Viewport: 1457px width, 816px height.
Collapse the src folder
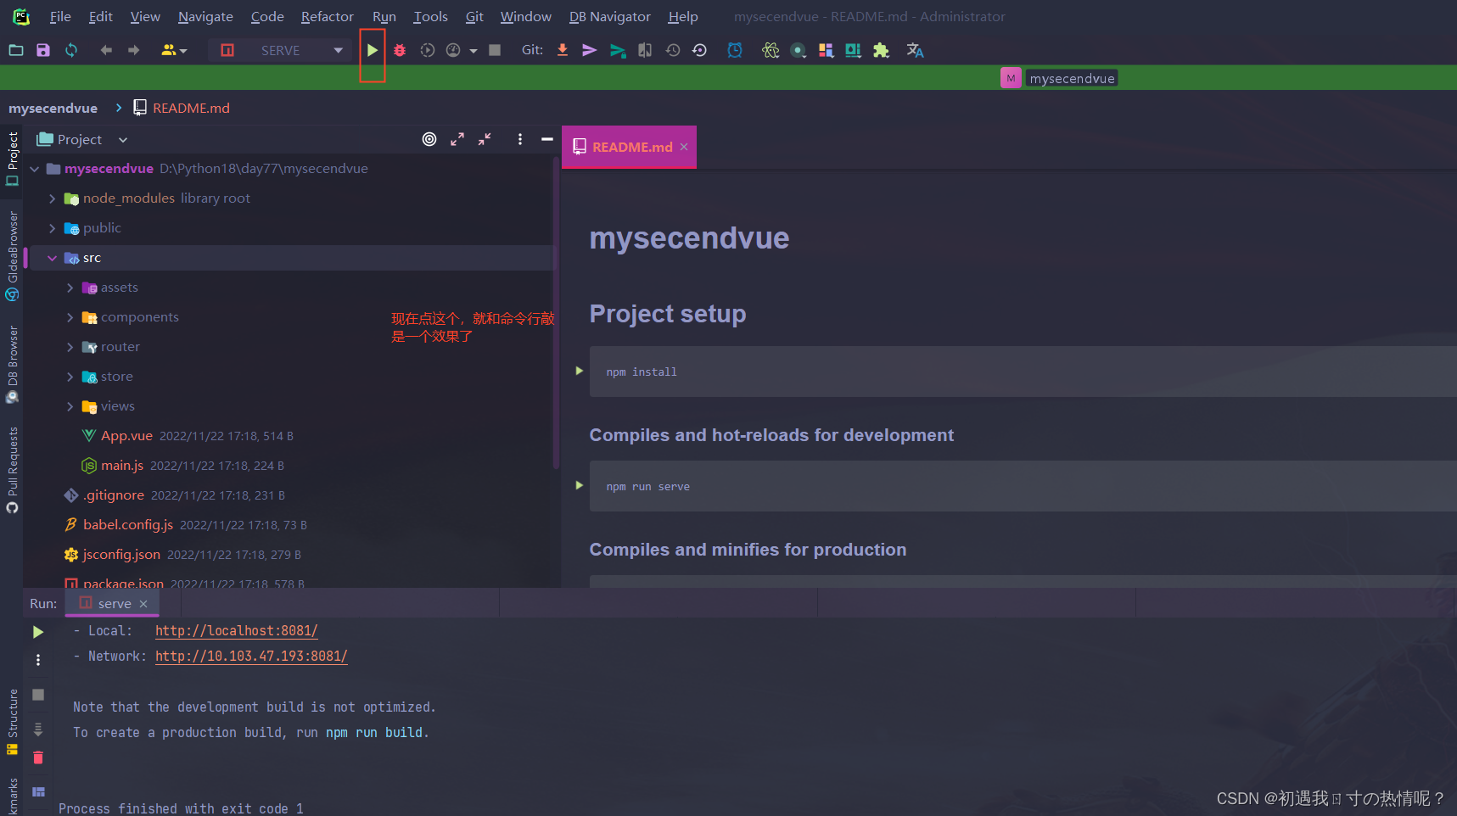point(53,258)
